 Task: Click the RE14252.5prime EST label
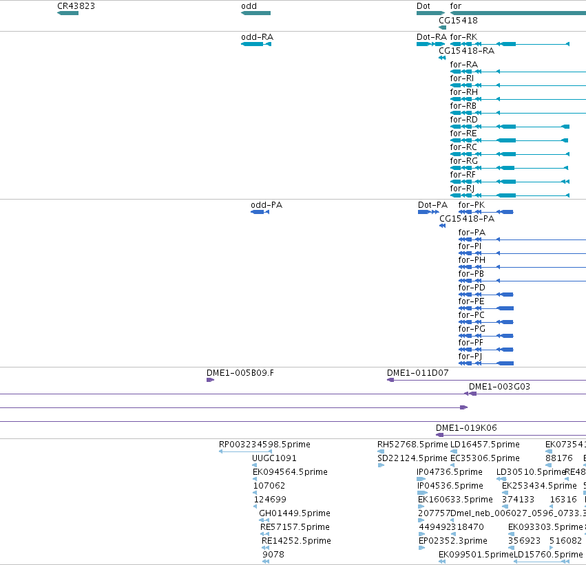[296, 541]
